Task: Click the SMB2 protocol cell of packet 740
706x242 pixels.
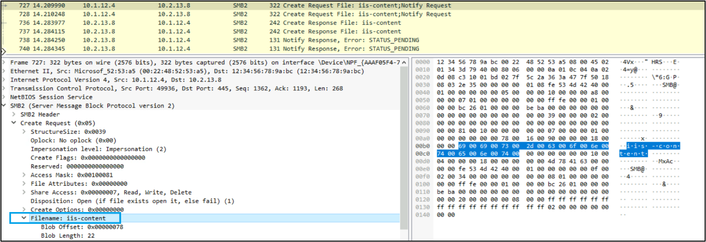Action: click(240, 49)
